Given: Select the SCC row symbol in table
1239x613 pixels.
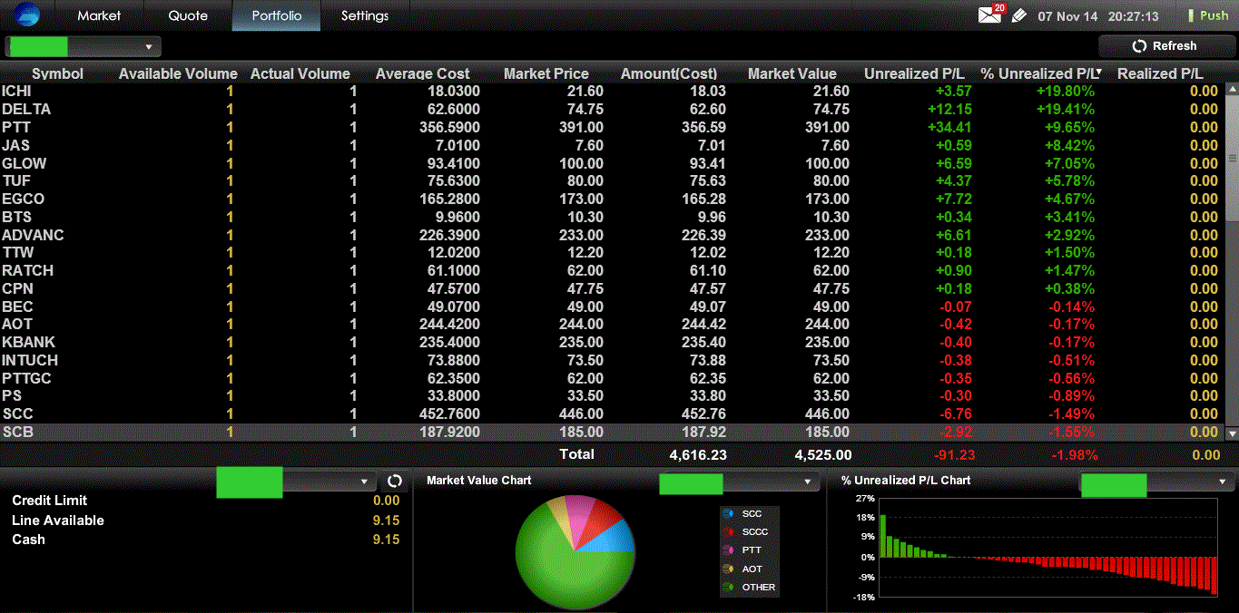Looking at the screenshot, I should (x=17, y=414).
